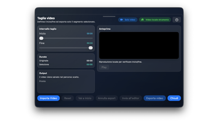
Task: Click the sheet grabber bar at top
Action: pyautogui.click(x=109, y=17)
